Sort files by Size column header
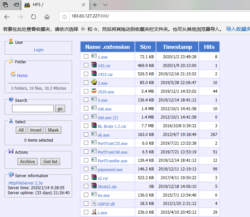This screenshot has width=250, height=217. point(145,47)
